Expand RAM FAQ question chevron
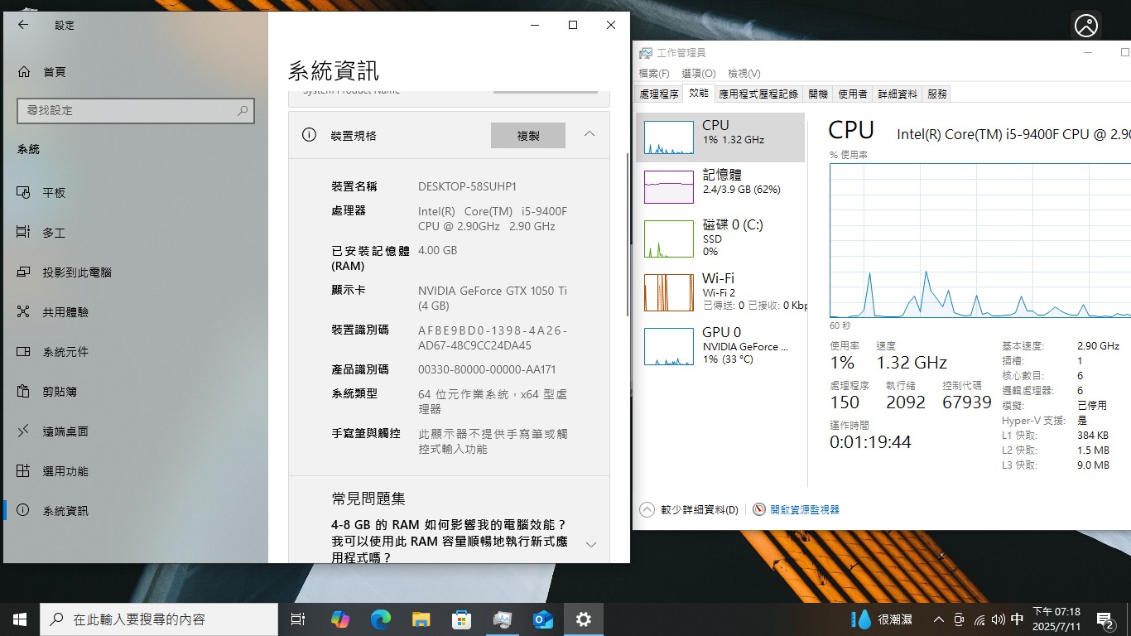The image size is (1131, 636). pyautogui.click(x=591, y=544)
